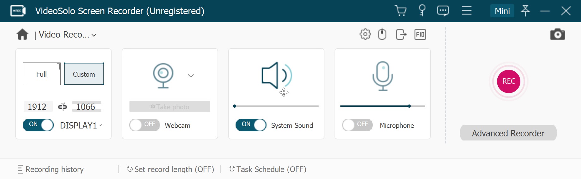Image resolution: width=581 pixels, height=179 pixels.
Task: Click the shopping cart purchase icon
Action: click(x=400, y=11)
